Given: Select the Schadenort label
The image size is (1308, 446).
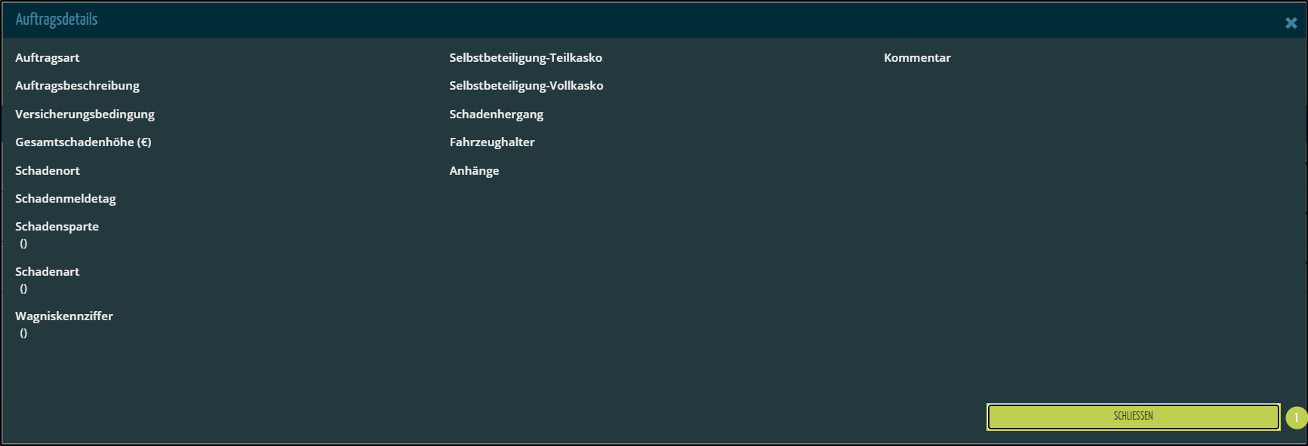Looking at the screenshot, I should coord(47,171).
